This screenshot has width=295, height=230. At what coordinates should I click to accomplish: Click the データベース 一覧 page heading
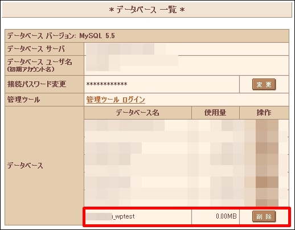point(147,10)
